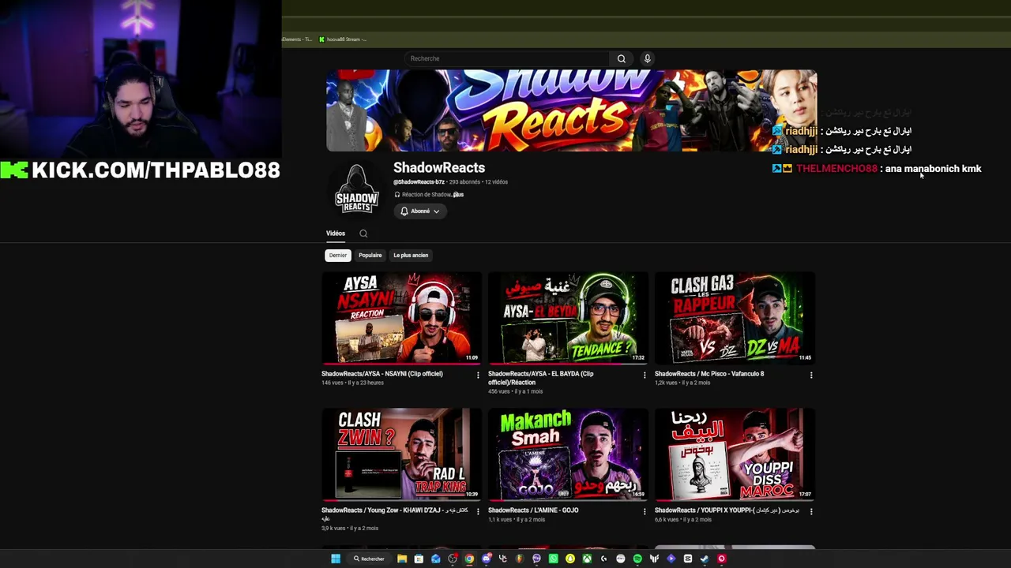
Task: Open the channel search magnifier beside Vidéos
Action: pyautogui.click(x=363, y=234)
